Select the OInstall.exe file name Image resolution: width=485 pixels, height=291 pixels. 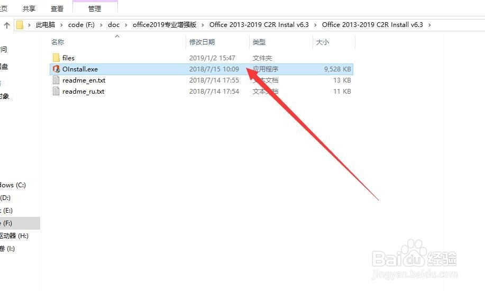coord(80,69)
